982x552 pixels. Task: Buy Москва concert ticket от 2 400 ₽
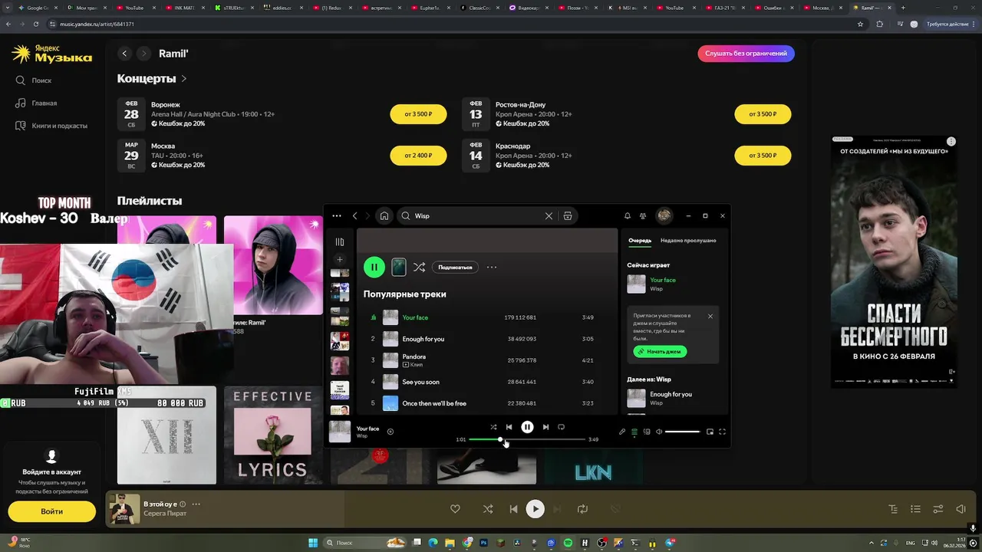click(418, 156)
